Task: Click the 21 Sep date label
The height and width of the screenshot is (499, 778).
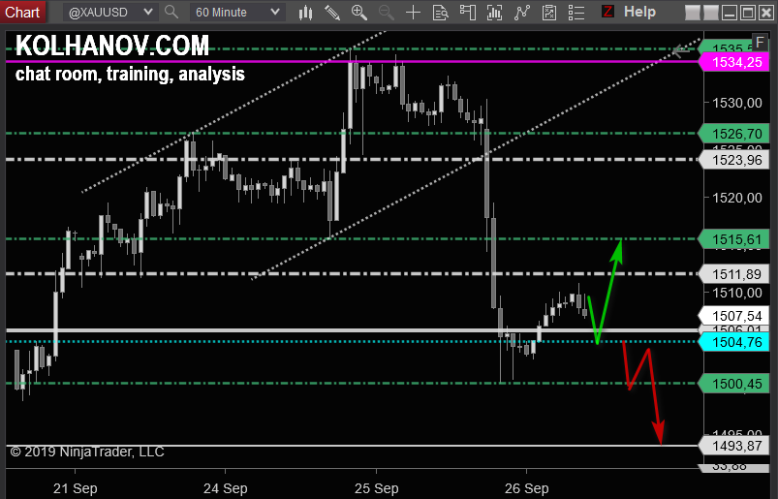Action: (x=75, y=488)
